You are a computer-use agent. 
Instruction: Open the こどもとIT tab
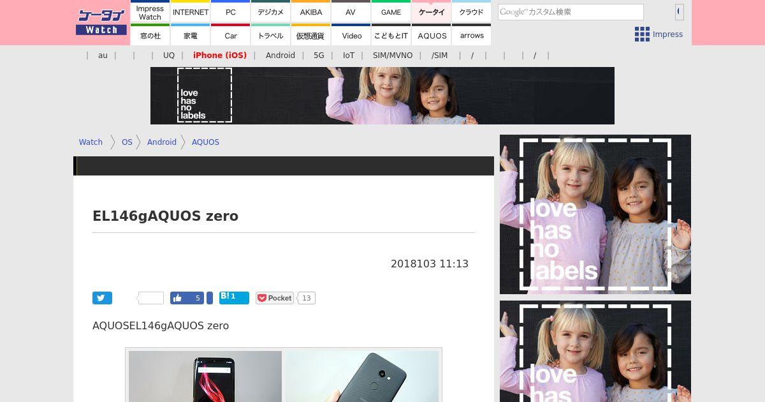(391, 35)
